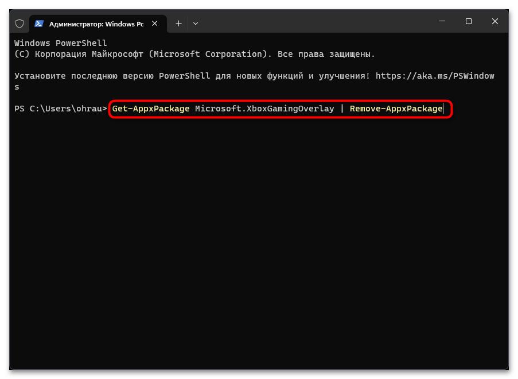This screenshot has width=518, height=379.
Task: Click the Microsoft.XboxGamingOverlay argument
Action: [x=264, y=109]
